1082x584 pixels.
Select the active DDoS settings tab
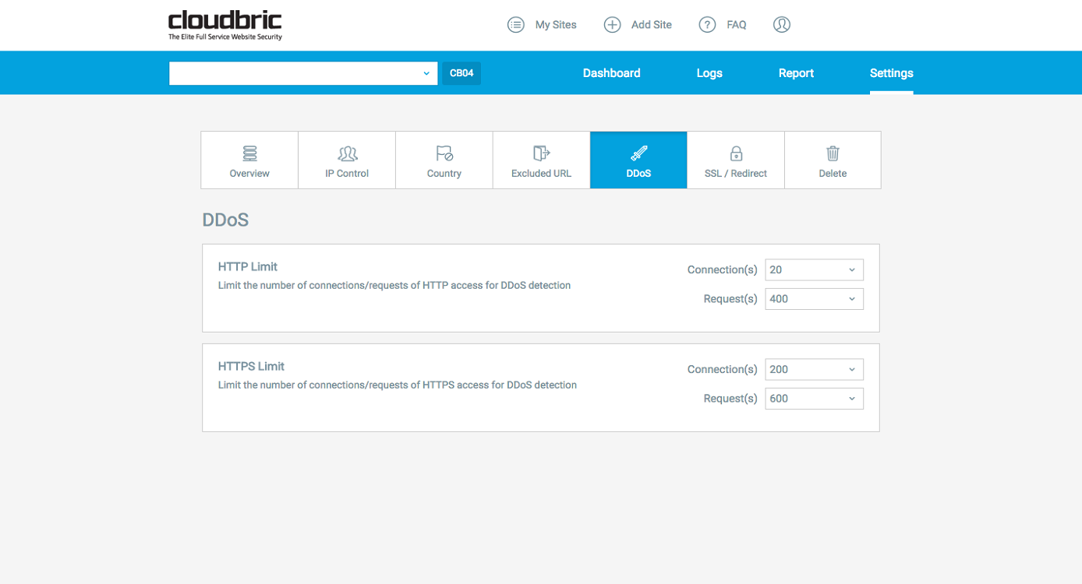point(638,160)
